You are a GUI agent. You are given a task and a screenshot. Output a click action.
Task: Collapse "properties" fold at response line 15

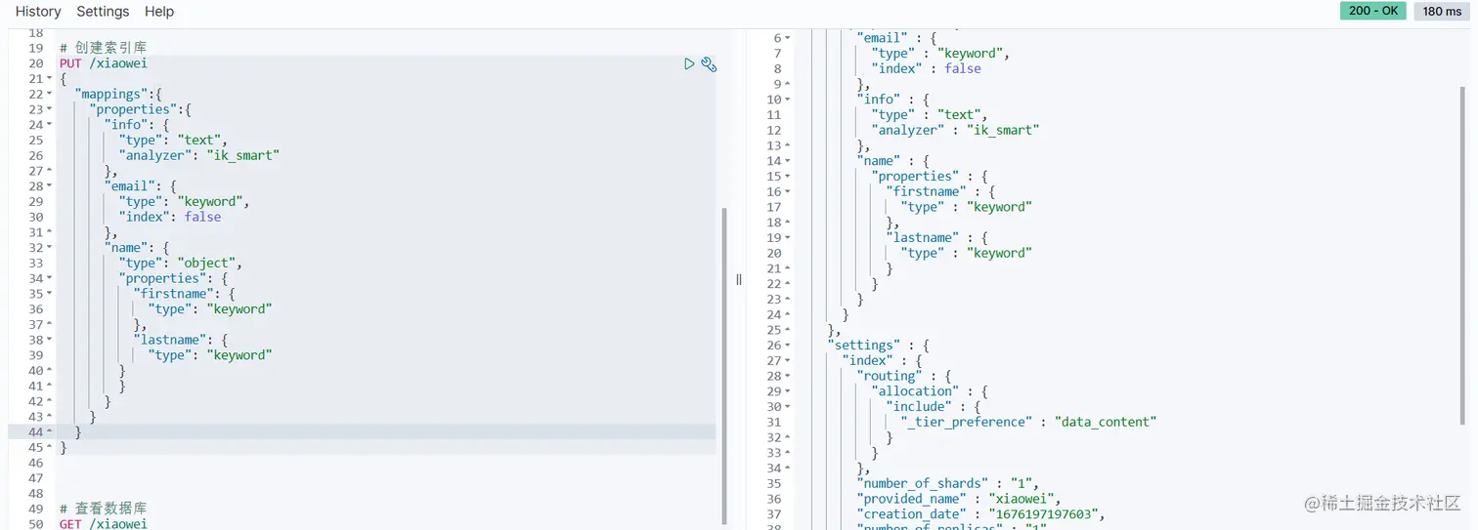tap(788, 177)
